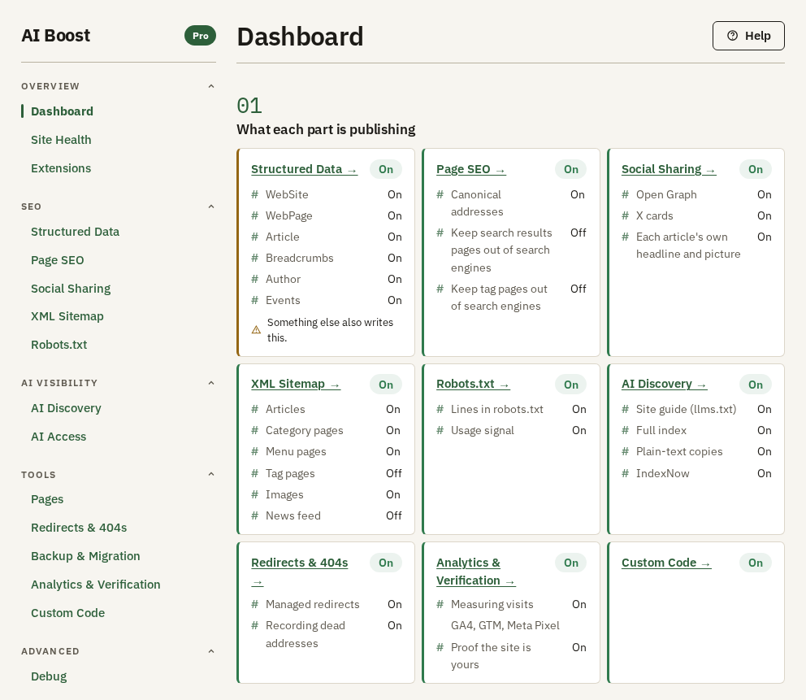This screenshot has height=700, width=806.
Task: Click the hash icon beside IndexNow
Action: pos(625,474)
